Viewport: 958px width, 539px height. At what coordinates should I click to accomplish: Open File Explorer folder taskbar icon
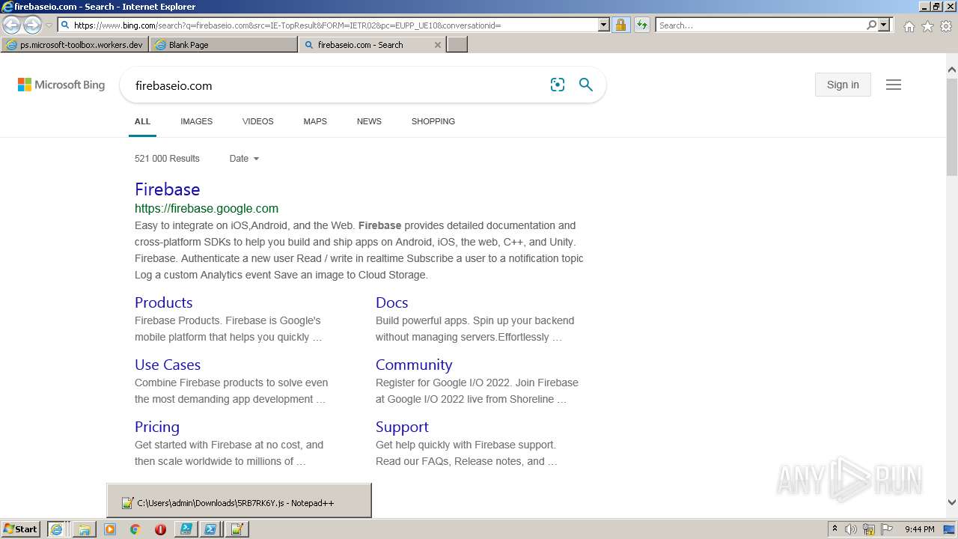[x=85, y=529]
